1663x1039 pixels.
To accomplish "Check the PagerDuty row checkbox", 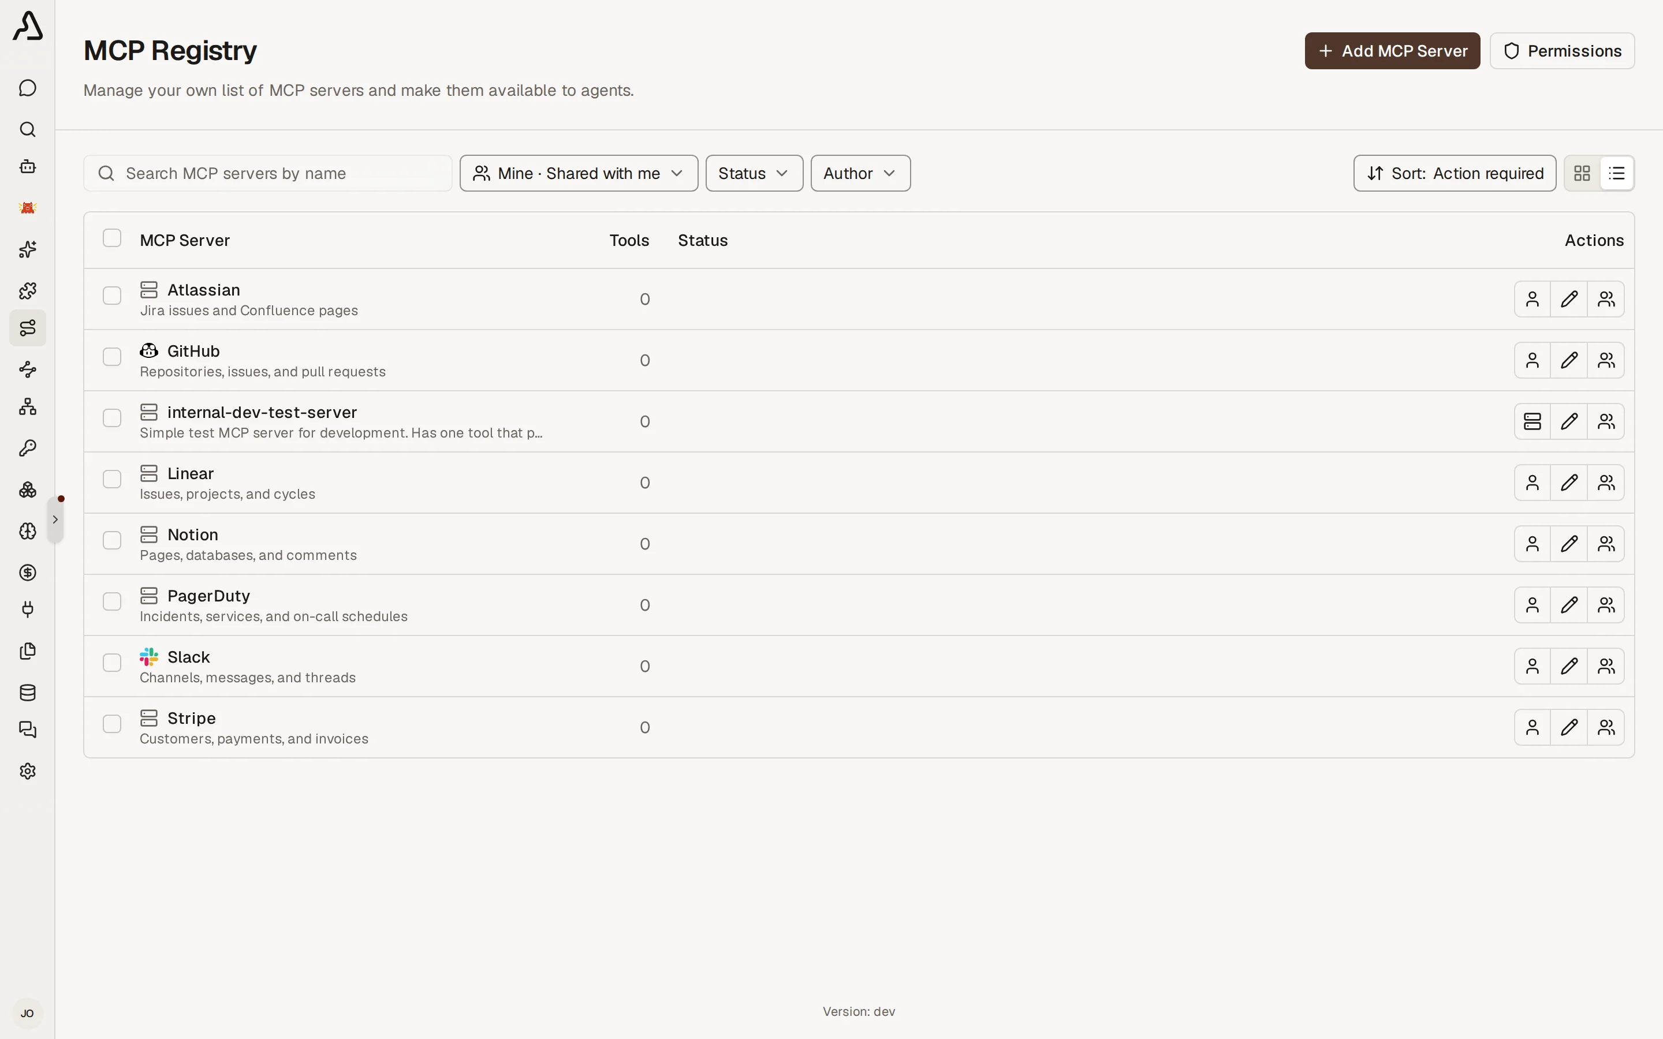I will click(112, 601).
